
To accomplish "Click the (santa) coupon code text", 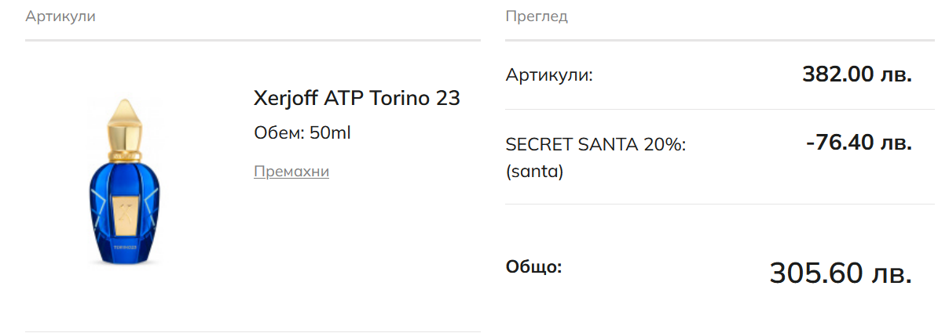I will tap(534, 171).
